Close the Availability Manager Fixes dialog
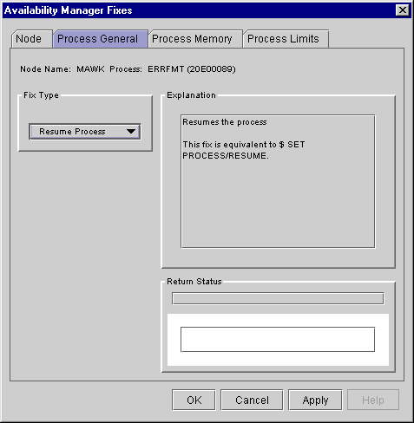Viewport: 414px width, 423px height. click(403, 10)
